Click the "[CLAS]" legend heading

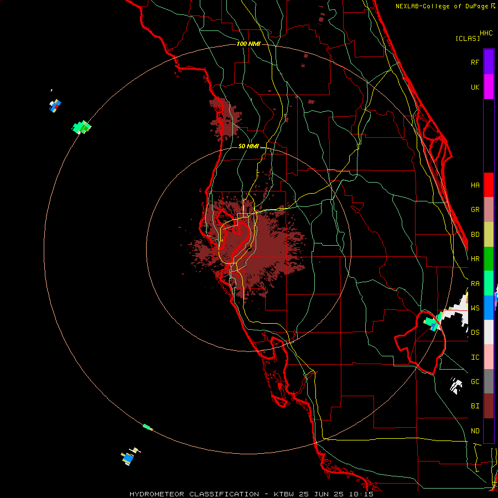point(468,38)
